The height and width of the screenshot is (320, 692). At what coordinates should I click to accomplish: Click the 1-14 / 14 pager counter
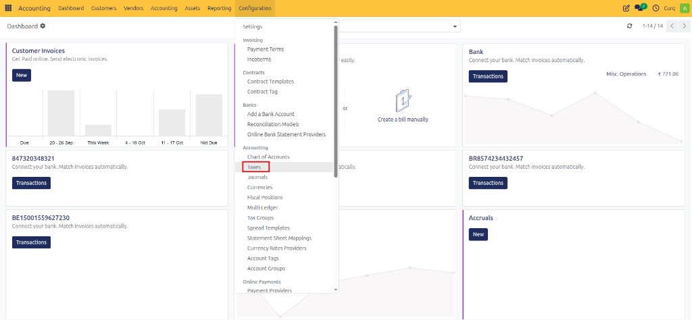(653, 26)
